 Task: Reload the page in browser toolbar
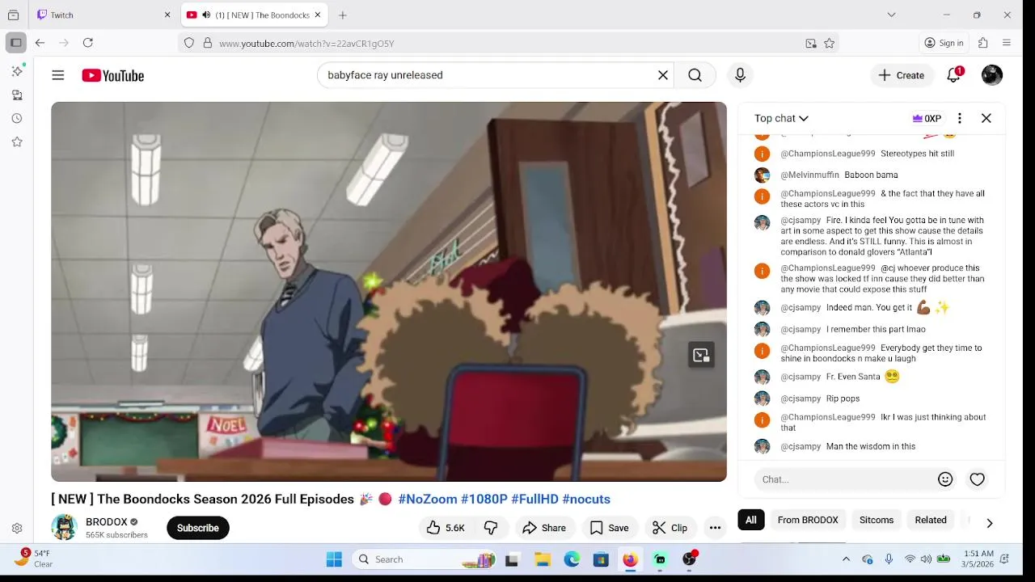[x=88, y=43]
